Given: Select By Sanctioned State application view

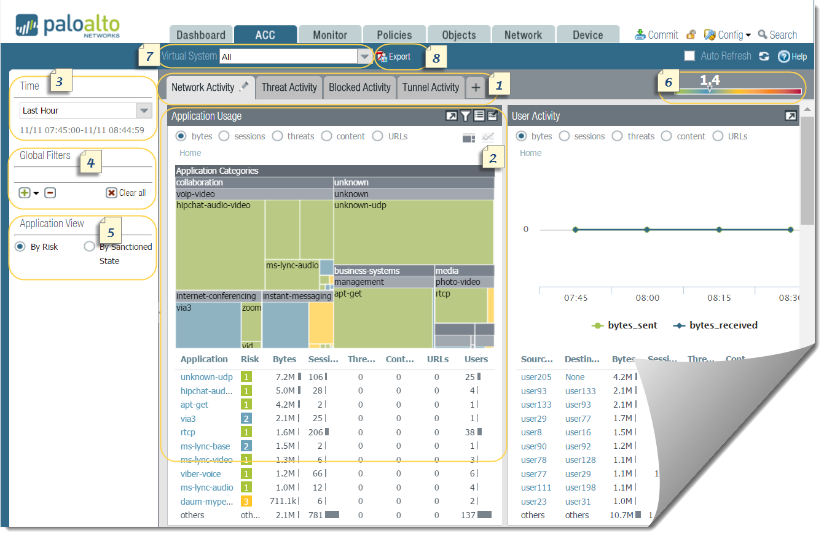Looking at the screenshot, I should [x=90, y=247].
